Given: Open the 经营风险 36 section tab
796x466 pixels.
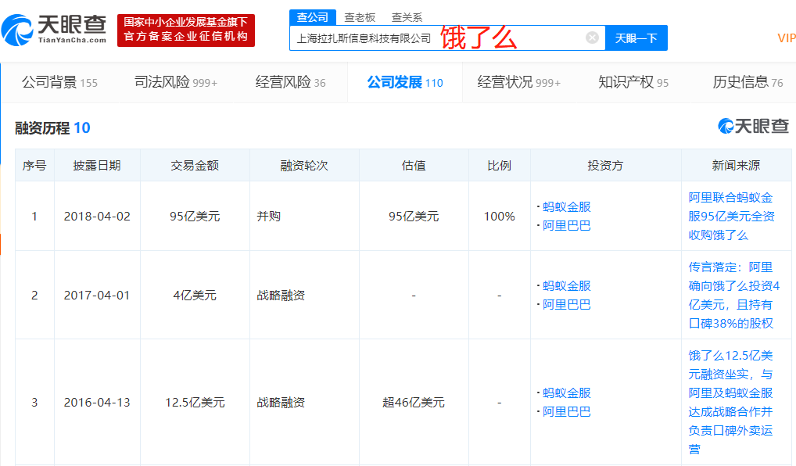Looking at the screenshot, I should (290, 82).
